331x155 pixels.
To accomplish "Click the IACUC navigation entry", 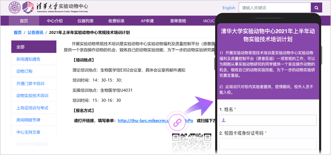I will pos(208,21).
